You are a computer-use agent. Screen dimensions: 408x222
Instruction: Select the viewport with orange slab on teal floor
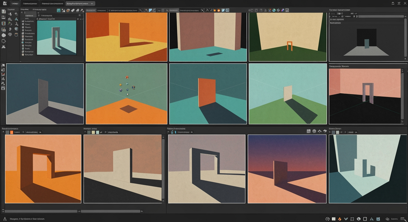coord(208,94)
